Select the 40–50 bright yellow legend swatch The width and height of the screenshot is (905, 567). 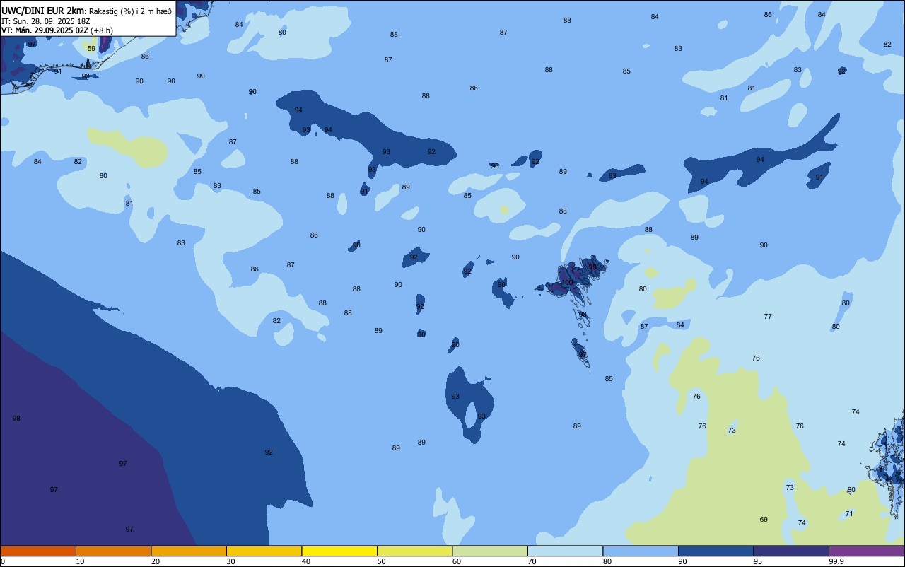pos(339,551)
